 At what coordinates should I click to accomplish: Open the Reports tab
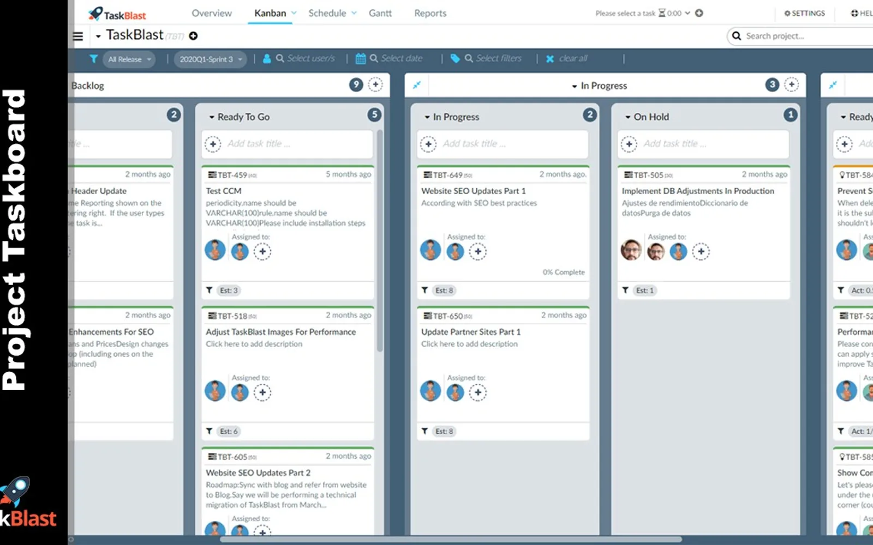pos(430,13)
